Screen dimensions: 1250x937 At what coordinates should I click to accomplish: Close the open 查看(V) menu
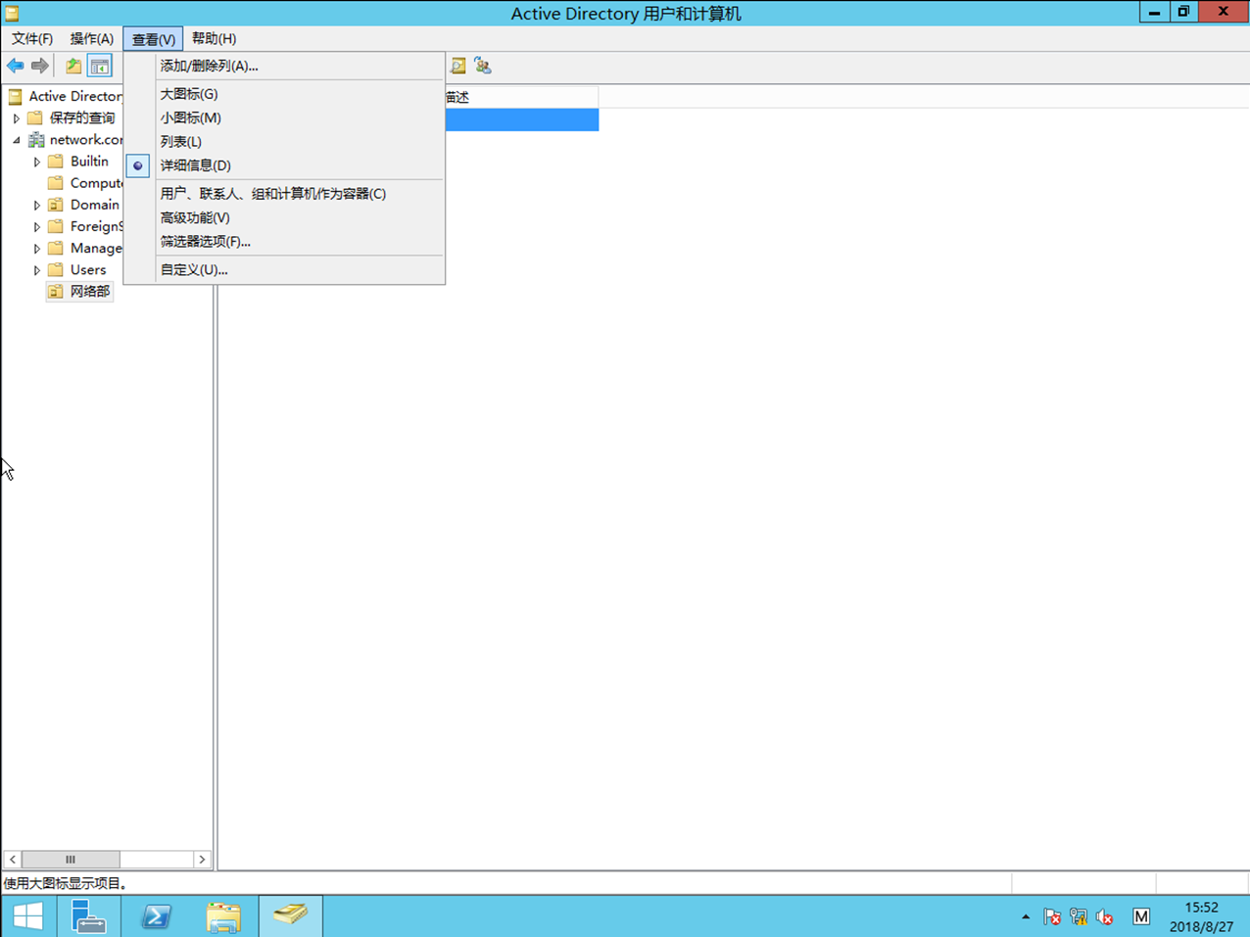point(153,39)
